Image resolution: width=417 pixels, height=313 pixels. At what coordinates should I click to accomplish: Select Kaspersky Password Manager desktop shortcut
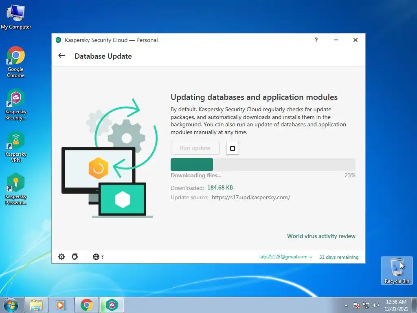tap(16, 189)
